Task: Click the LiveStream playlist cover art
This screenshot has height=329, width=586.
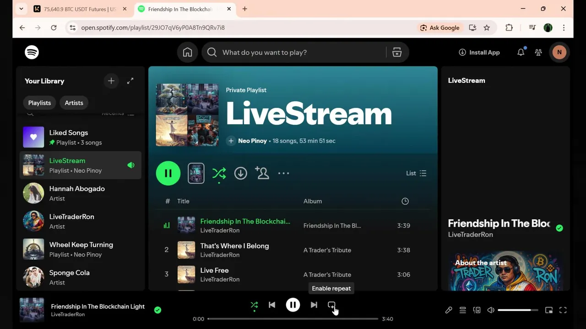Action: pyautogui.click(x=187, y=115)
